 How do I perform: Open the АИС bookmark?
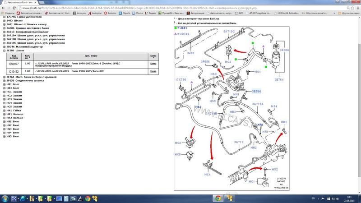[239, 13]
